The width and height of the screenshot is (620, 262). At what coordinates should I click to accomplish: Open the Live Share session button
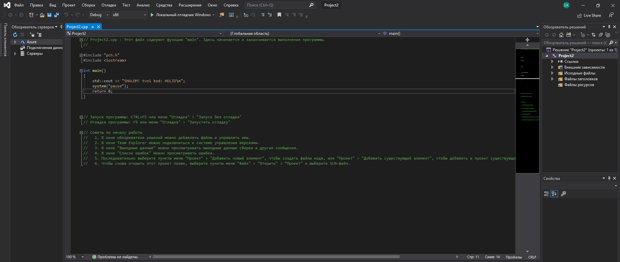[589, 15]
